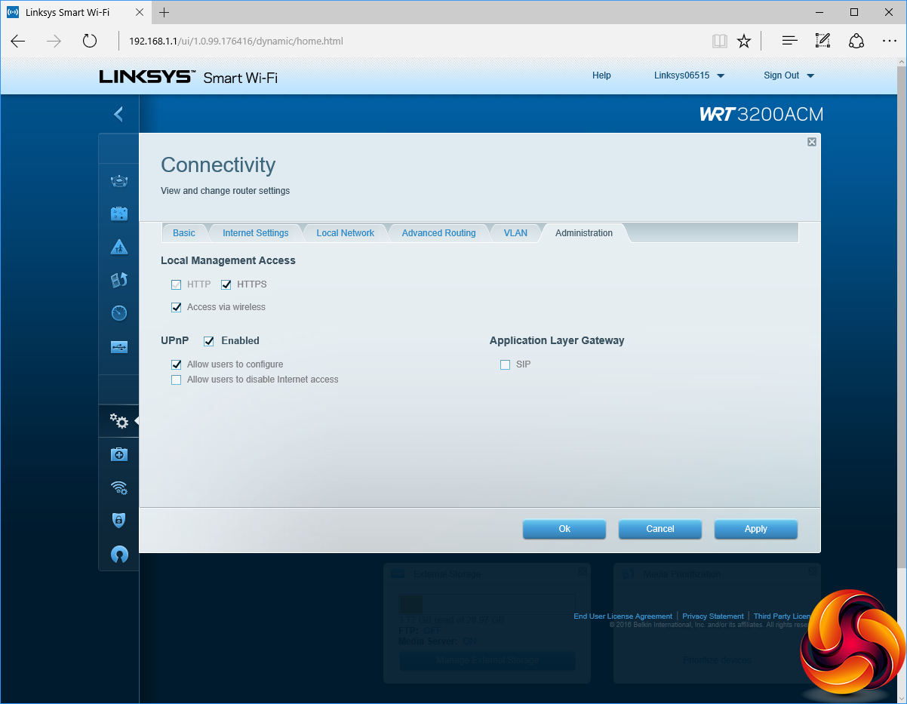This screenshot has width=907, height=704.
Task: Open External Storage USB icon
Action: pos(119,347)
